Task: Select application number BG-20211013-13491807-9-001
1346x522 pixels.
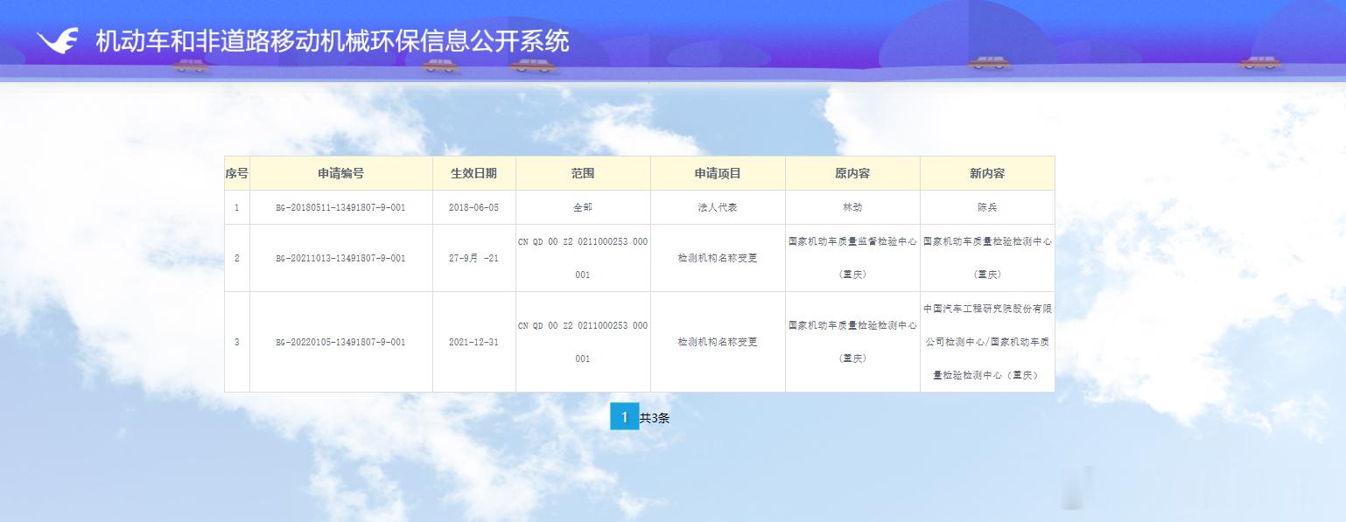Action: (x=340, y=259)
